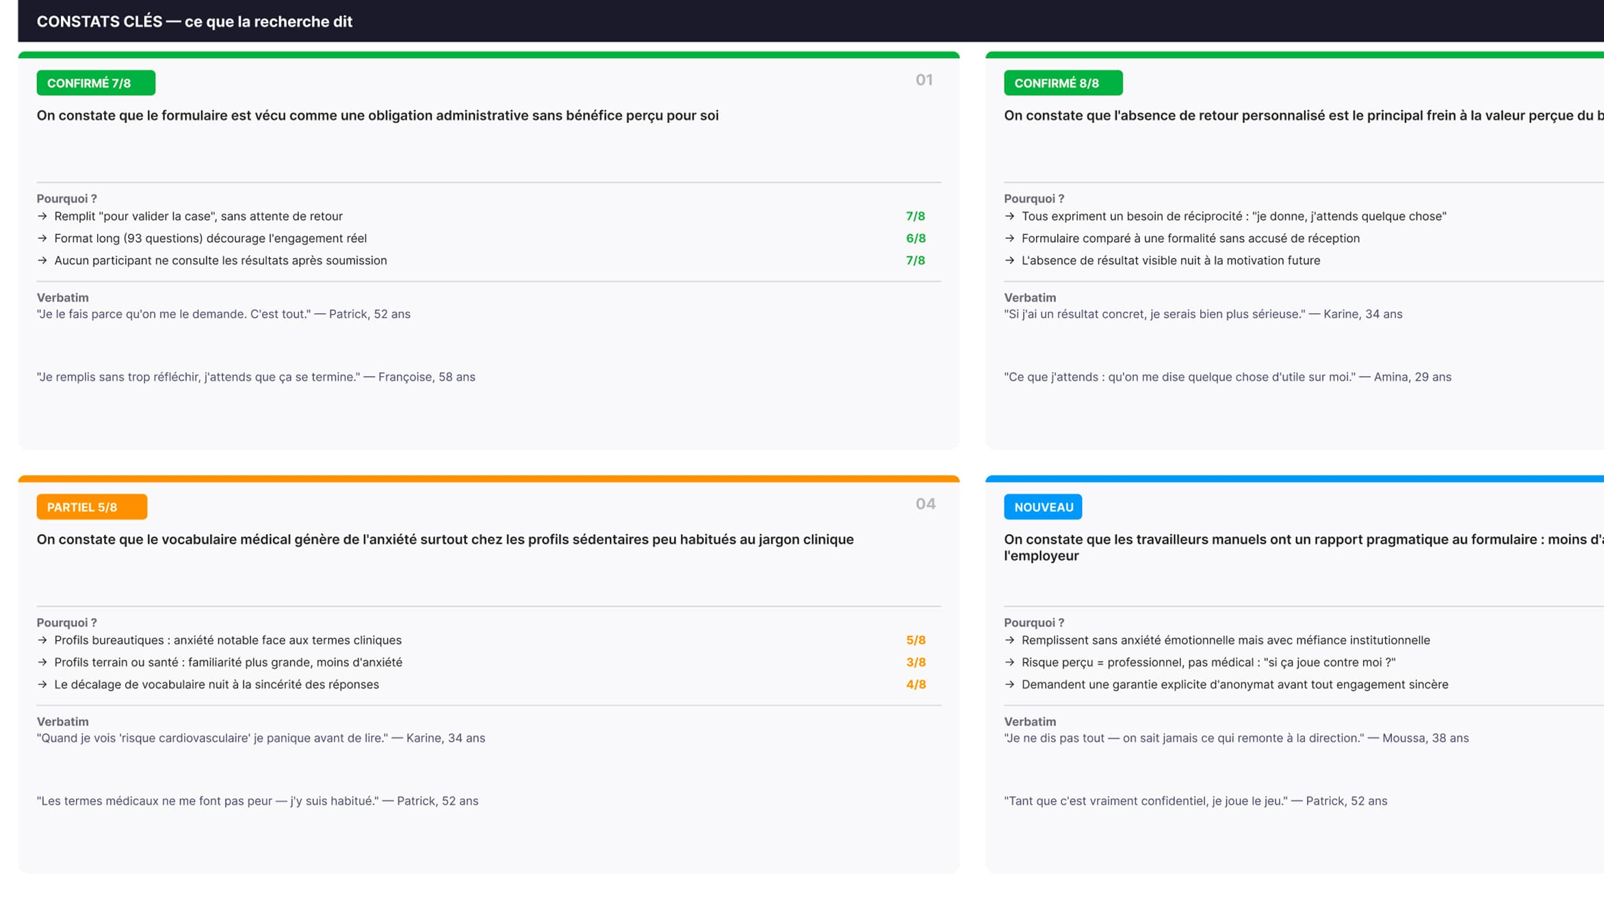Select headline about absence de retour personnalisé

(1304, 116)
